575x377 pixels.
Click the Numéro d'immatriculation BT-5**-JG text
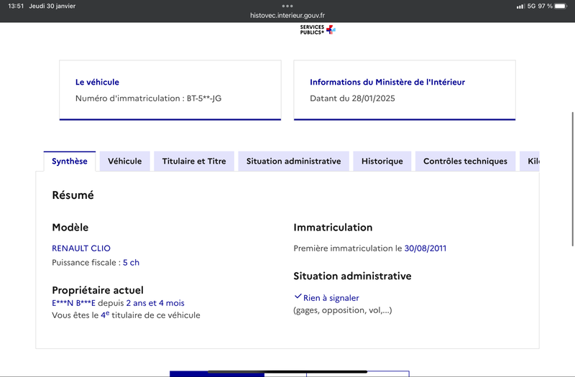pos(148,98)
